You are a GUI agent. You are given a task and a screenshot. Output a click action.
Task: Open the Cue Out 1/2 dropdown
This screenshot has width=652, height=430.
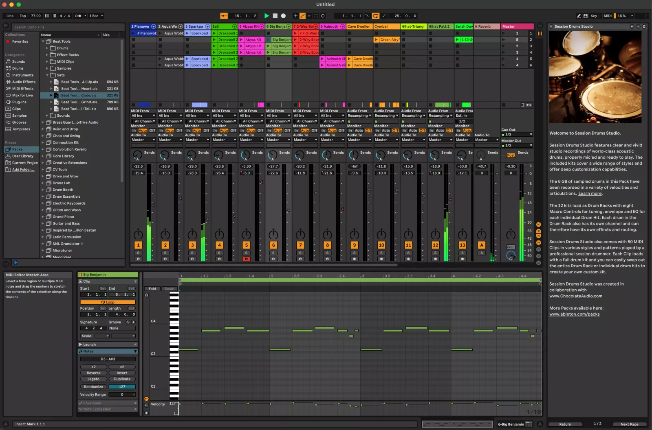[517, 135]
